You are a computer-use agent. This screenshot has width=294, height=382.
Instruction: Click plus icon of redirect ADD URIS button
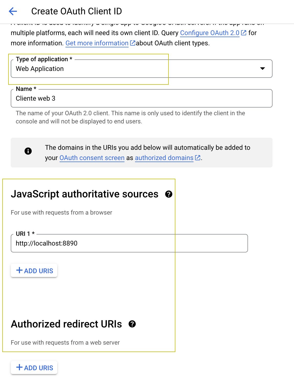click(x=19, y=367)
